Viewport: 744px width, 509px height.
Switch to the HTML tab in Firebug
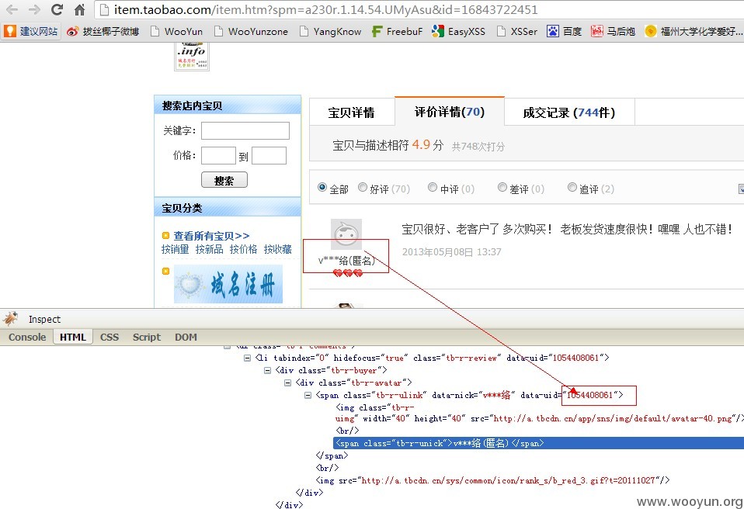[x=72, y=337]
